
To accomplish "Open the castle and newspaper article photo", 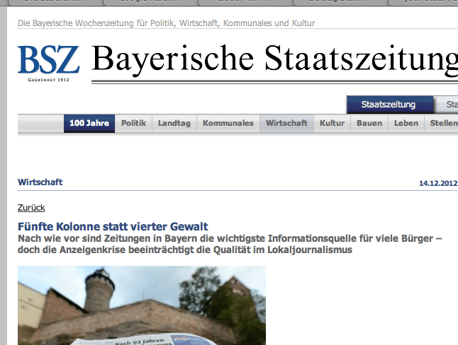I will coord(142,305).
